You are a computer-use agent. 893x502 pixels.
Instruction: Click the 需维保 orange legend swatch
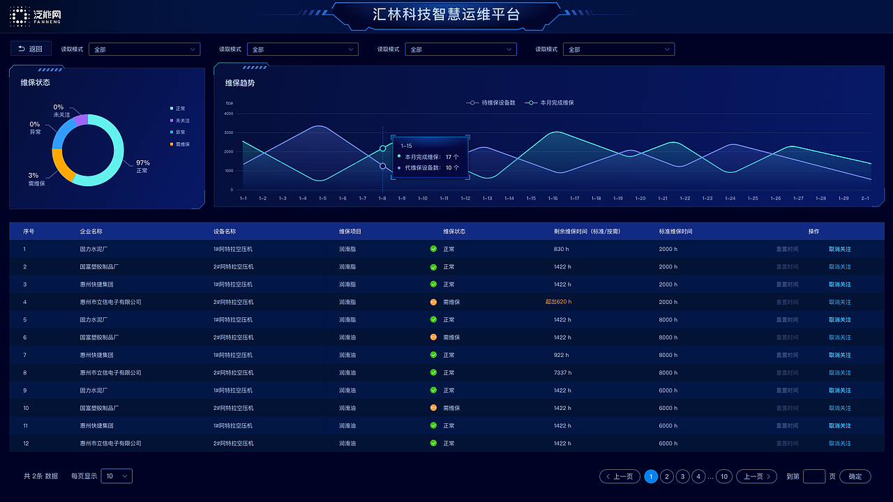coord(172,144)
